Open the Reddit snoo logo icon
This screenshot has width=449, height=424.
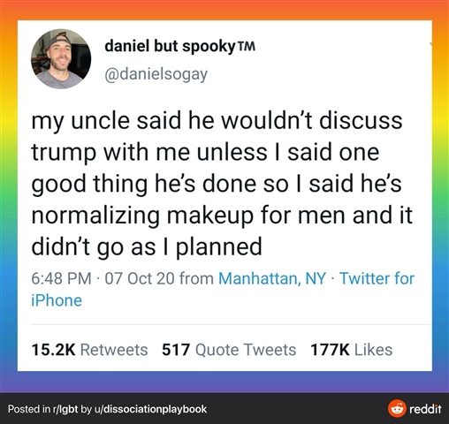(397, 408)
